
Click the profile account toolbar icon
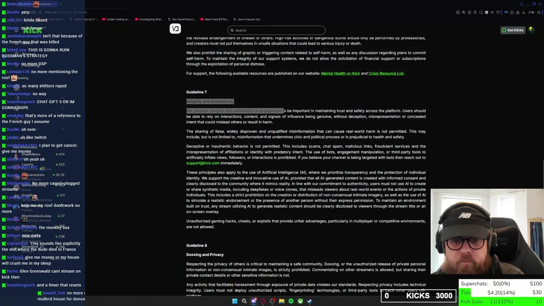(x=518, y=12)
